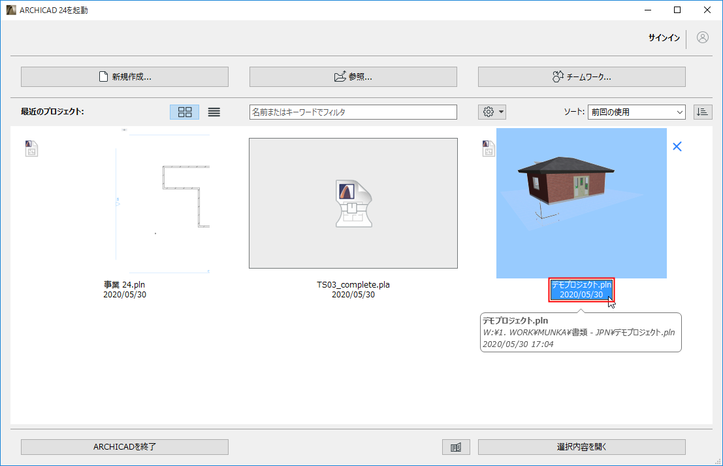The image size is (723, 466).
Task: Open the TS03_complete.pla project thumbnail
Action: pyautogui.click(x=353, y=203)
